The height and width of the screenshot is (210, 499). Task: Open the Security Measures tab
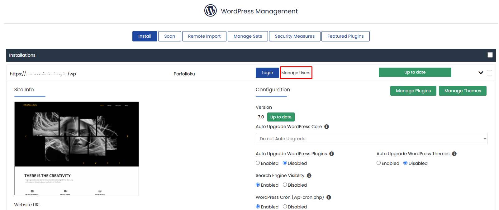(295, 36)
